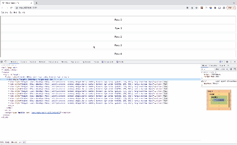The height and width of the screenshot is (145, 237).
Task: Open the React Profiler tab
Action: (x=120, y=62)
